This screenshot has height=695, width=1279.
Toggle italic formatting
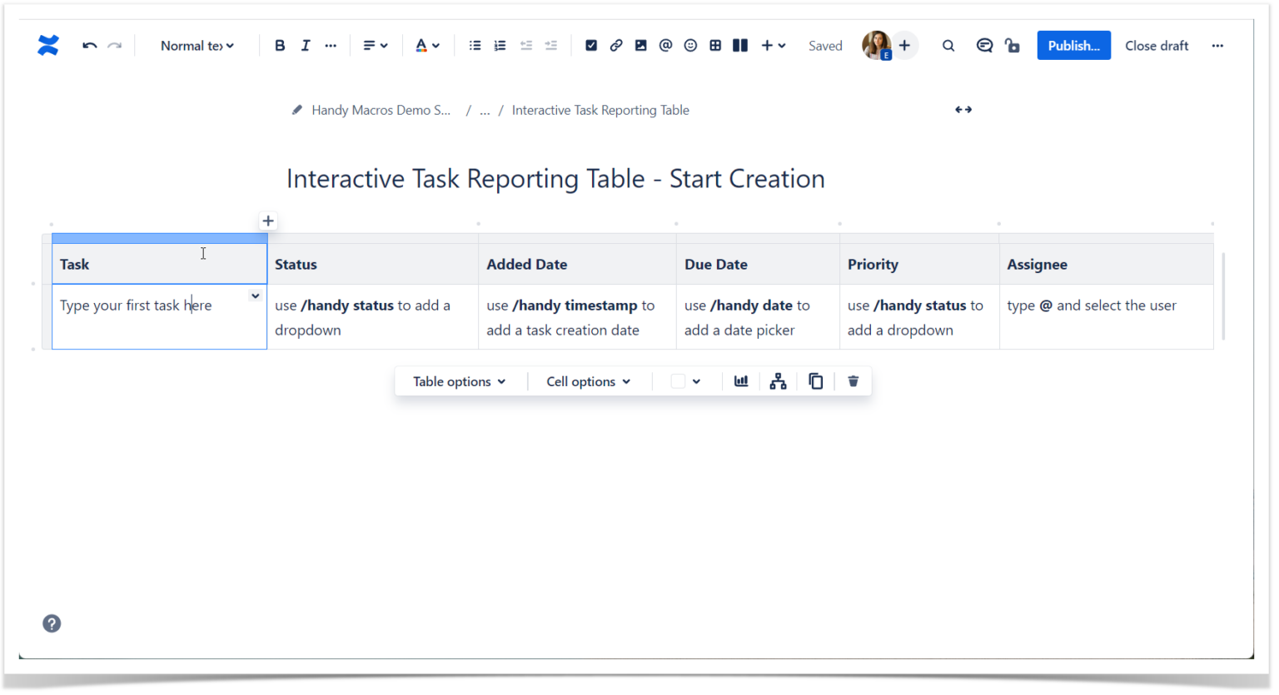(x=306, y=45)
